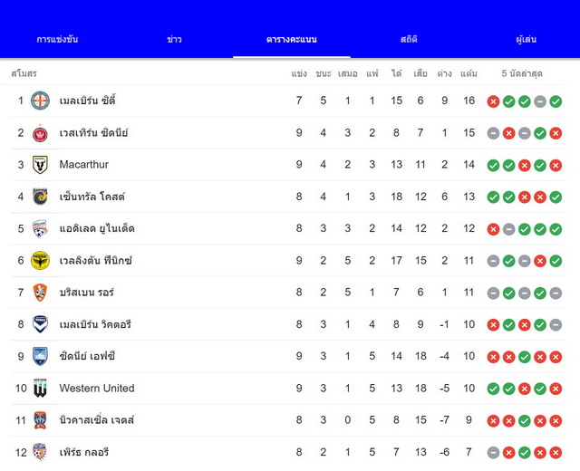Click Sydney FC's first red loss indicator

pos(493,357)
